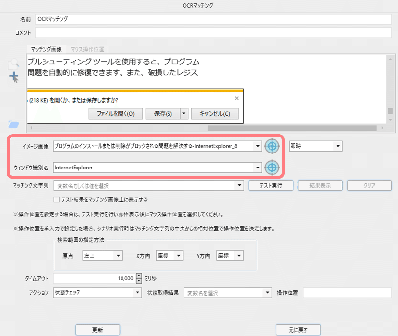Viewport: 398px width, 336px height.
Task: Focus the タイムアウト value field
Action: coord(95,278)
